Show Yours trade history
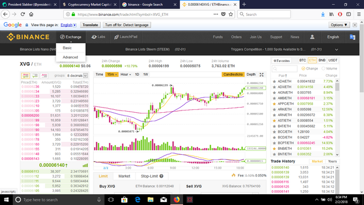The image size is (364, 205). pos(332,161)
